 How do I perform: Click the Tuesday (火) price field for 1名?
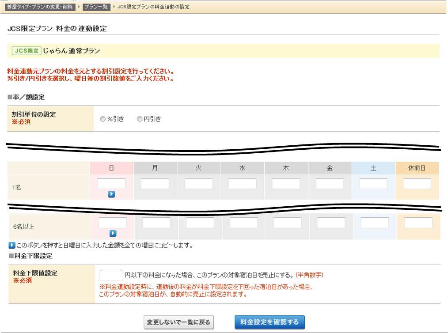(199, 183)
